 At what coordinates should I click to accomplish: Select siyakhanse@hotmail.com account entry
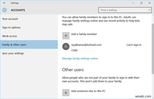coord(102,48)
